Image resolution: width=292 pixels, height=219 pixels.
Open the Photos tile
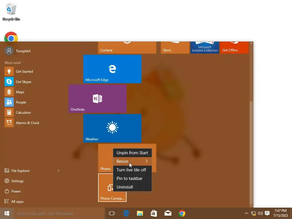(106, 158)
